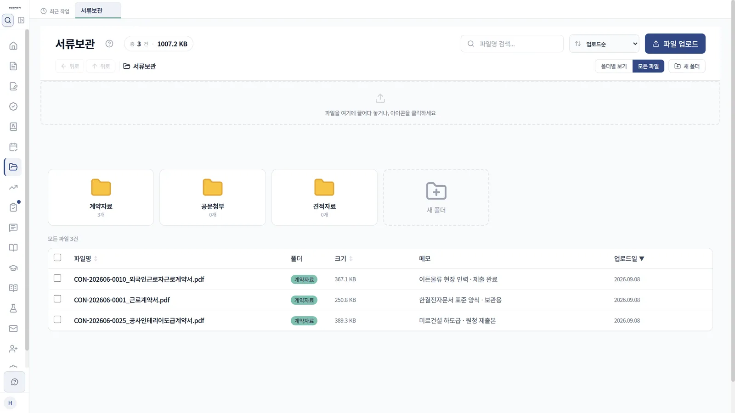Switch to 폴더별 보기 view
Screen dimensions: 735x413
click(614, 66)
